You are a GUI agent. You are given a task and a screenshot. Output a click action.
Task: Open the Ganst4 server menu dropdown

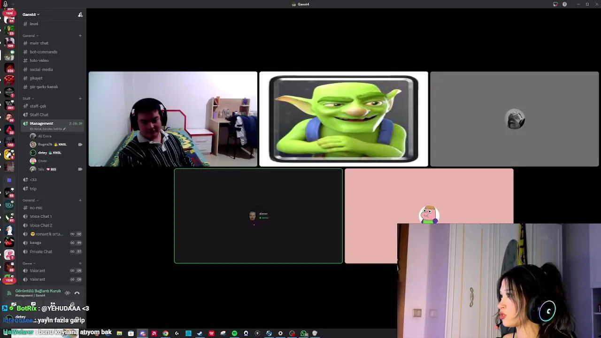tap(31, 15)
